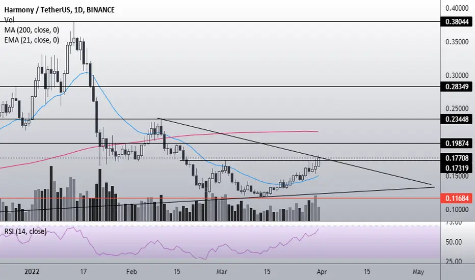The height and width of the screenshot is (280, 475).
Task: Click the Feb label on time axis
Action: pyautogui.click(x=131, y=271)
